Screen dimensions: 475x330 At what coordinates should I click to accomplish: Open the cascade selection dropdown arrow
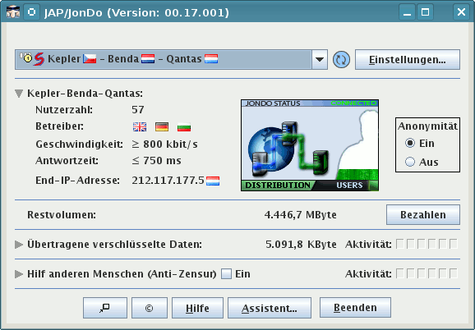(x=320, y=60)
